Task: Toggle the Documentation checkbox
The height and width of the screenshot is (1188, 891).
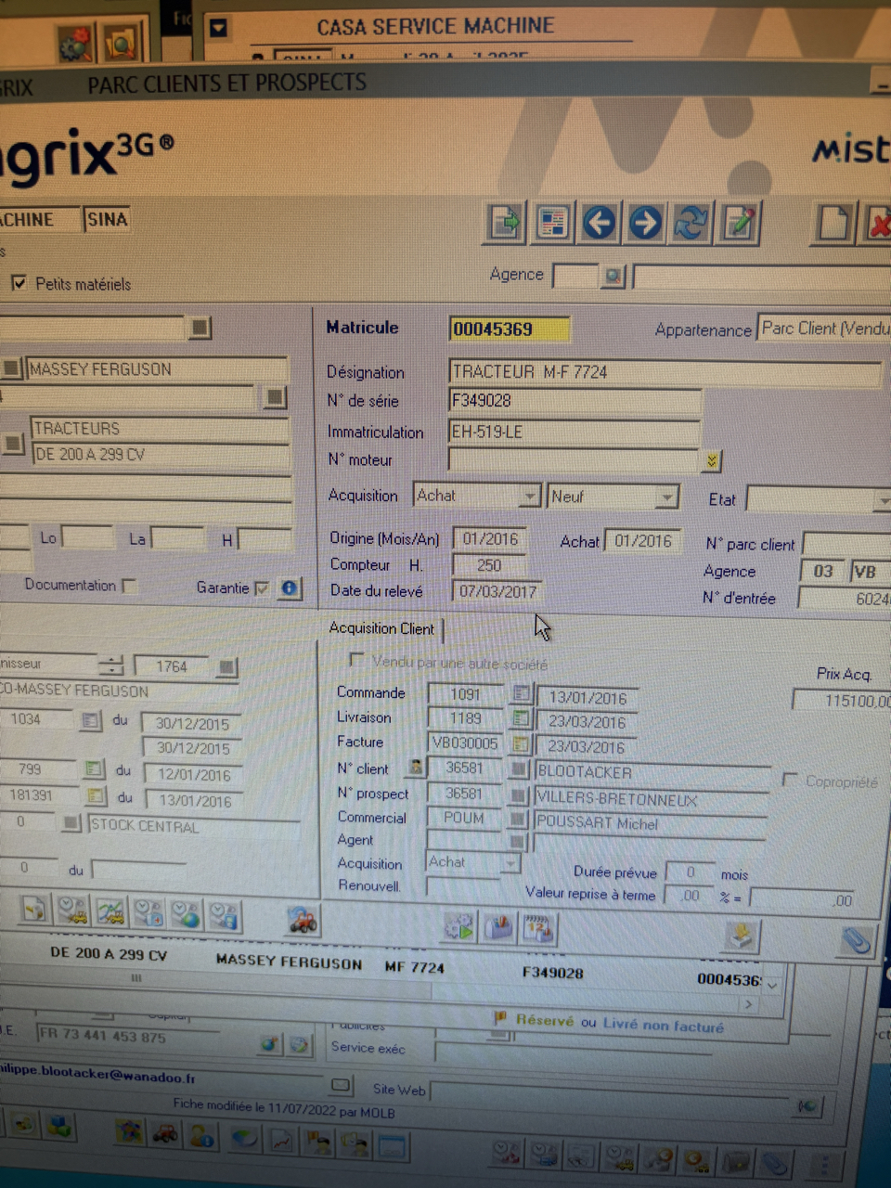Action: pos(130,586)
